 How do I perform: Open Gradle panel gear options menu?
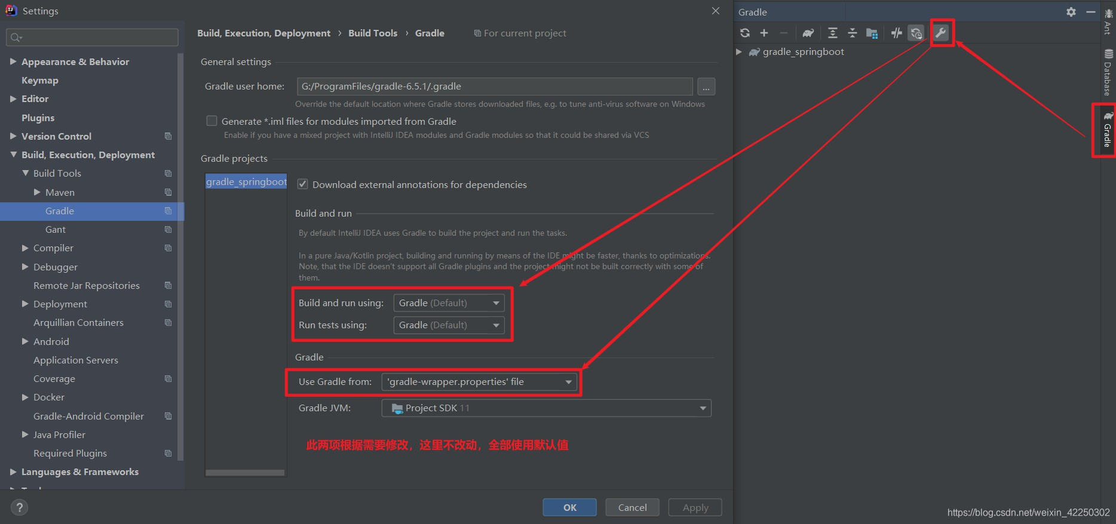1071,12
